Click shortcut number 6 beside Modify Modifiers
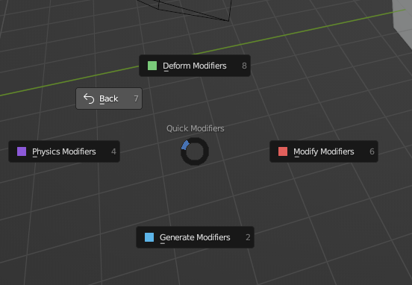The image size is (412, 285). pos(372,151)
